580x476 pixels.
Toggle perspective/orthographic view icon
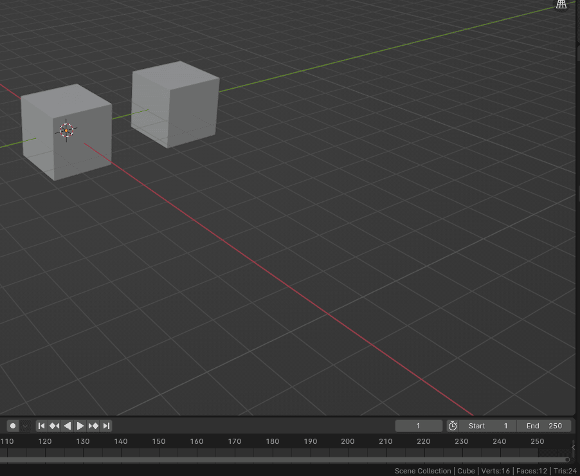coord(561,5)
